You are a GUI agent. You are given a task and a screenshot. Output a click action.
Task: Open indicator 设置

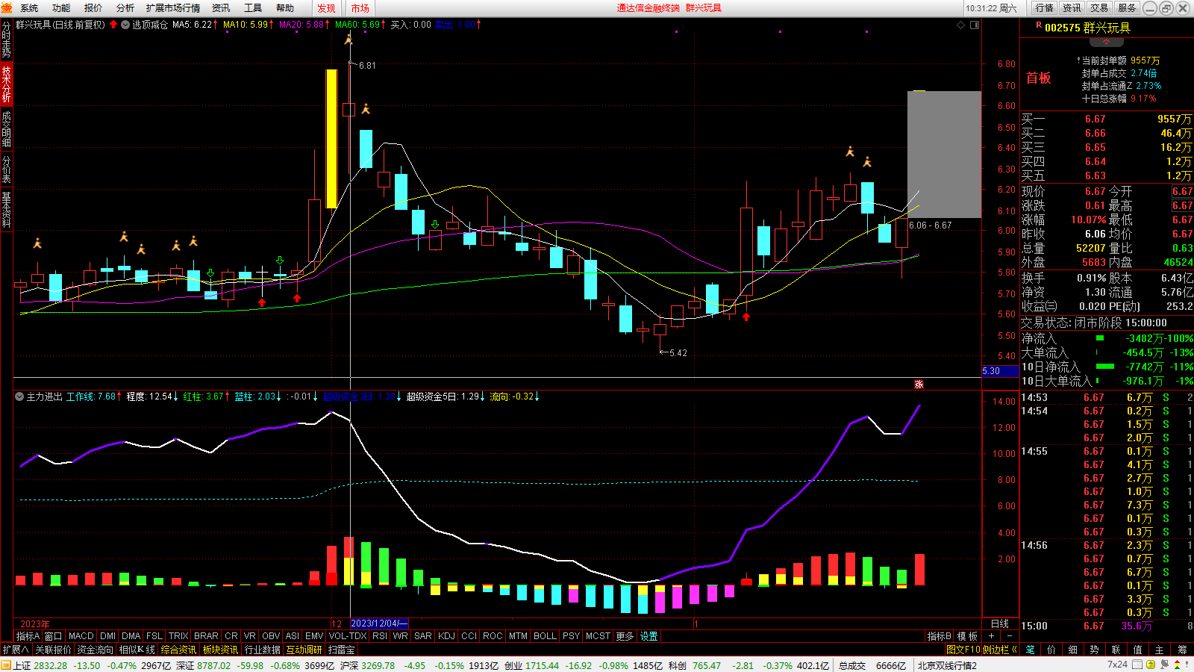(x=648, y=636)
